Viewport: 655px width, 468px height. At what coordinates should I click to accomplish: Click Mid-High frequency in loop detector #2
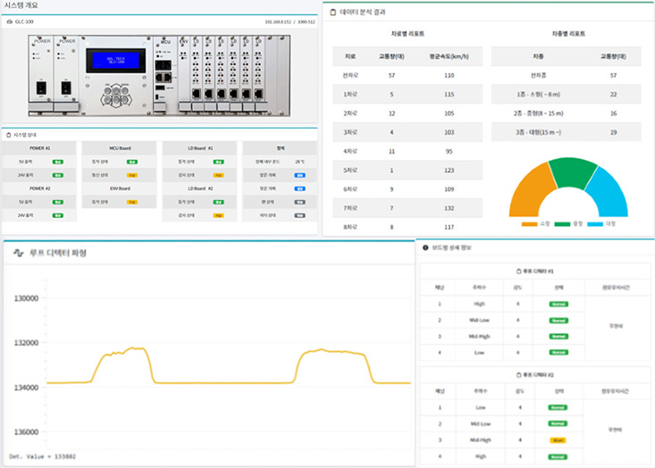pyautogui.click(x=481, y=440)
